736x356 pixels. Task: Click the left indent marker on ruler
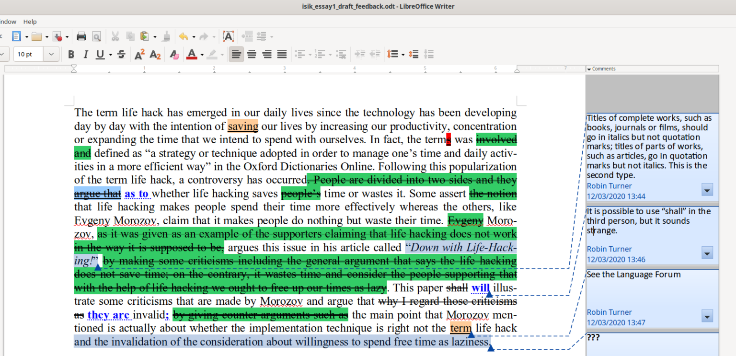pos(74,69)
